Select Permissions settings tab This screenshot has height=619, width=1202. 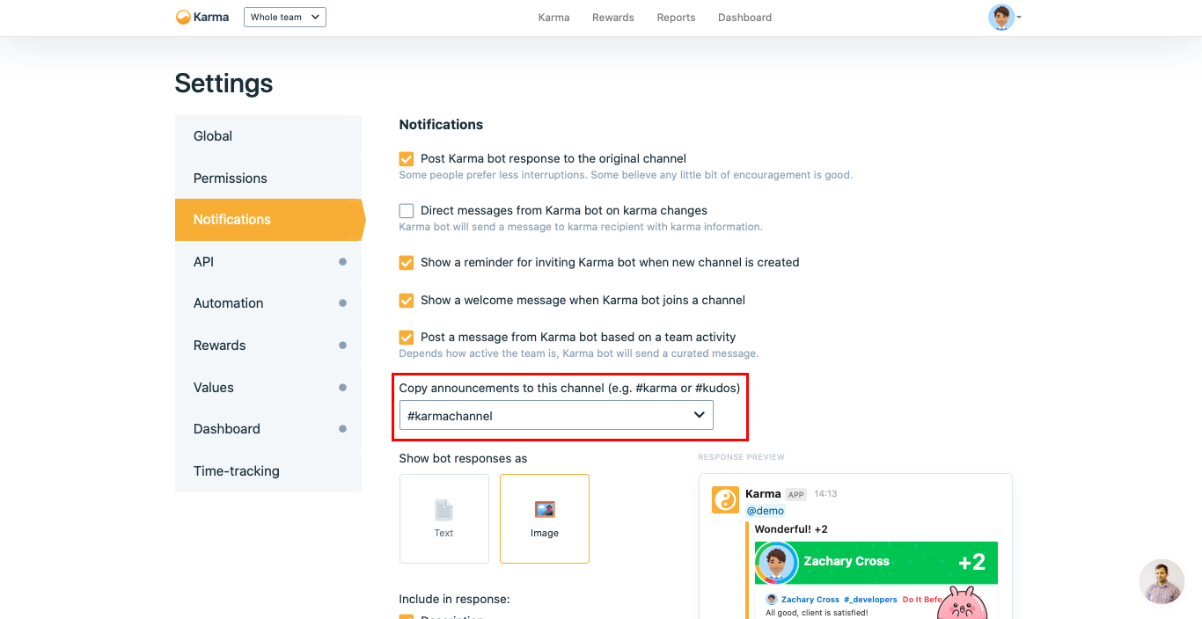268,178
